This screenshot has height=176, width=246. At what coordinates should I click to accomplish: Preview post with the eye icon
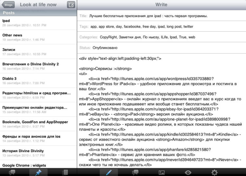pos(188,172)
